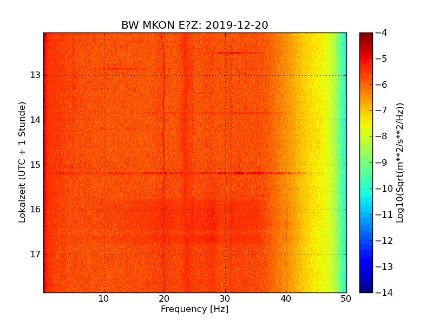Click the colorbar label 'Log10(Sqrt(m**2/s**2/Hz))'
The height and width of the screenshot is (325, 433).
399,162
